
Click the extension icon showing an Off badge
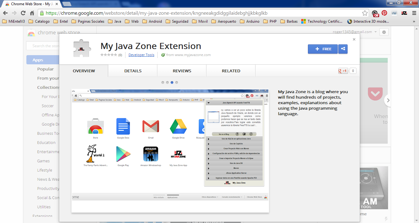375,13
